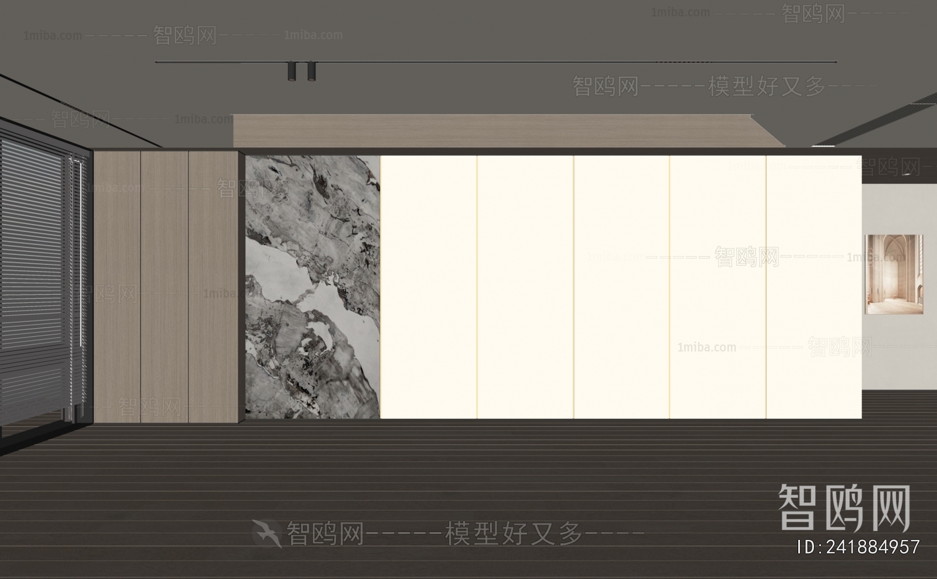The height and width of the screenshot is (579, 937).
Task: Click the dark column between wood and marble
Action: click(241, 287)
